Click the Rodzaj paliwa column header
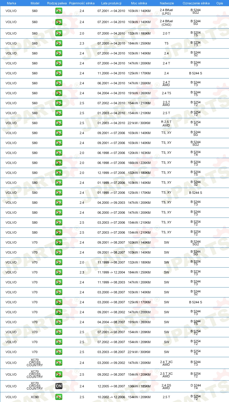The image size is (229, 402). (57, 3)
